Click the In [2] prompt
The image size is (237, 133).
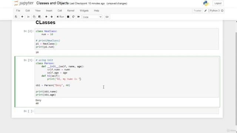[29, 31]
